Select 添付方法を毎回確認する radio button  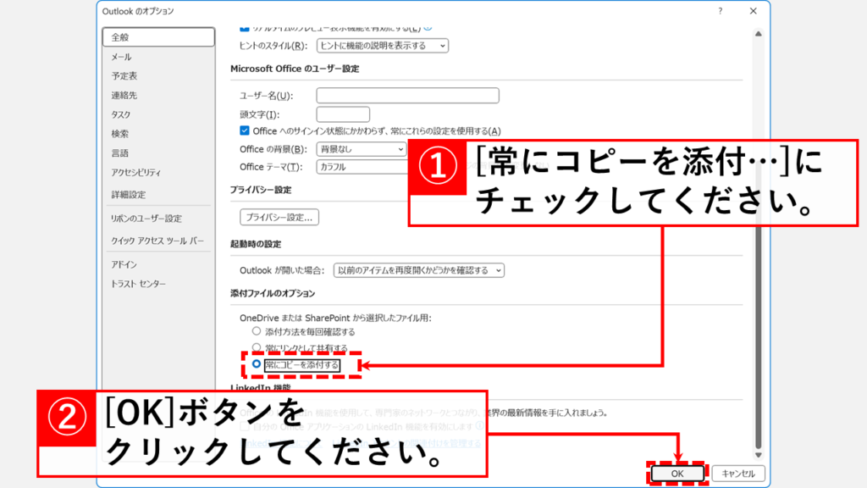256,331
